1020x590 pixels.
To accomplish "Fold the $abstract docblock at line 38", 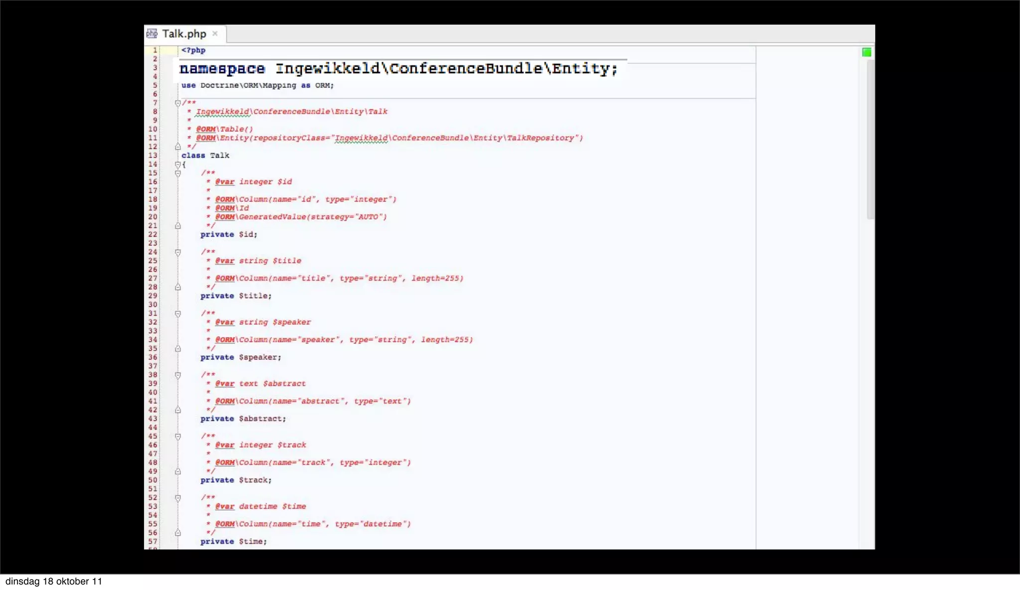I will (x=178, y=375).
